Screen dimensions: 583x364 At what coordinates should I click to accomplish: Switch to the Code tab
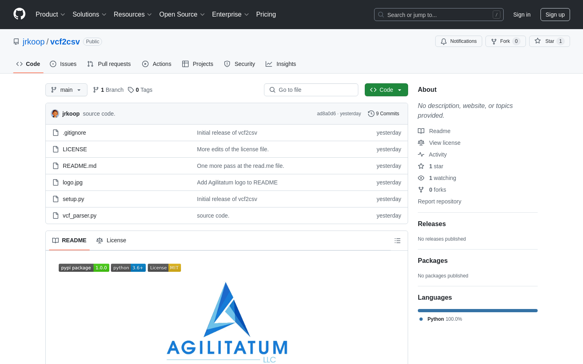pos(28,64)
